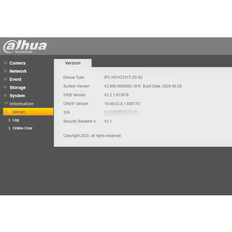
Task: Click the Security Baseline V... label
Action: click(81, 121)
